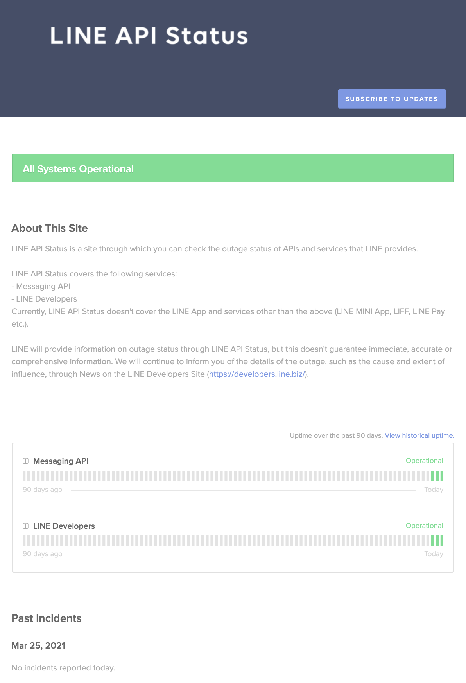Click the Messaging API component name

61,461
